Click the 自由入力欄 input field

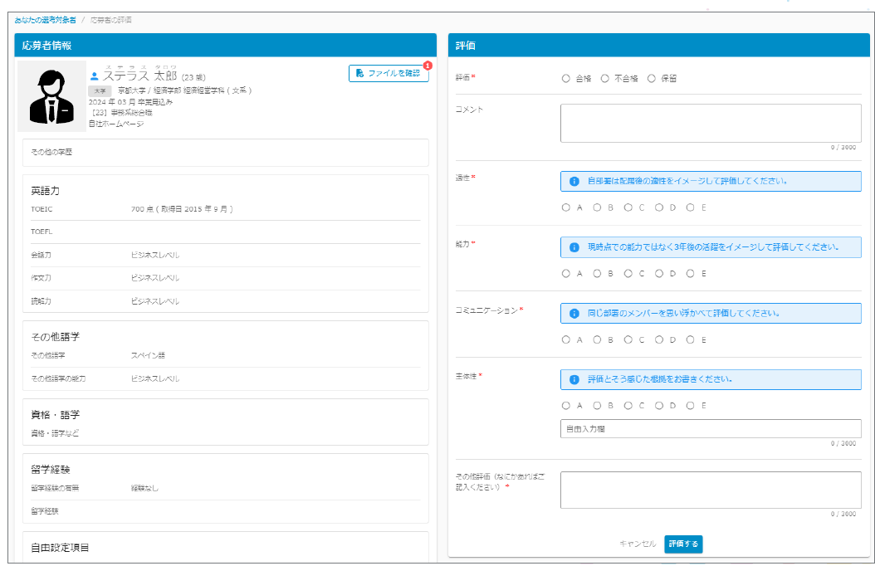click(710, 429)
